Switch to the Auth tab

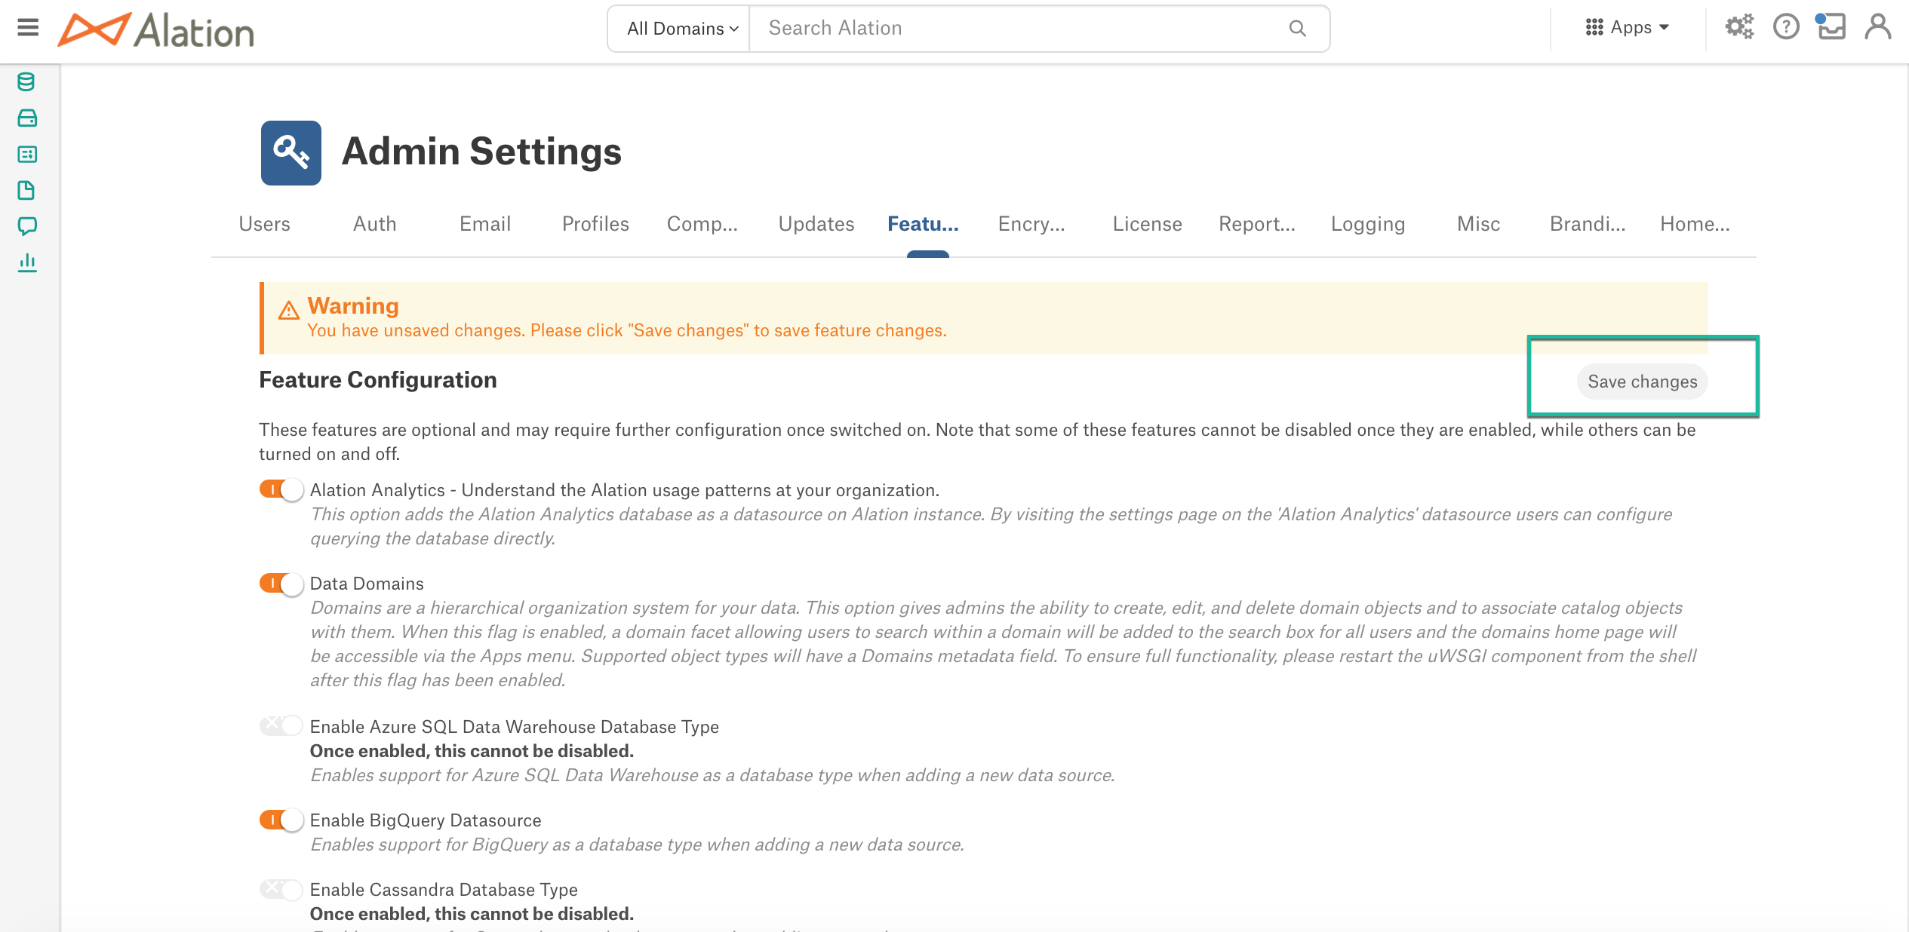tap(375, 224)
